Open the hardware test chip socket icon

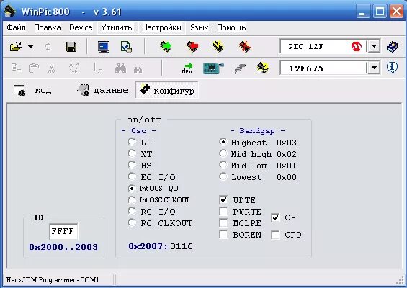pos(213,68)
